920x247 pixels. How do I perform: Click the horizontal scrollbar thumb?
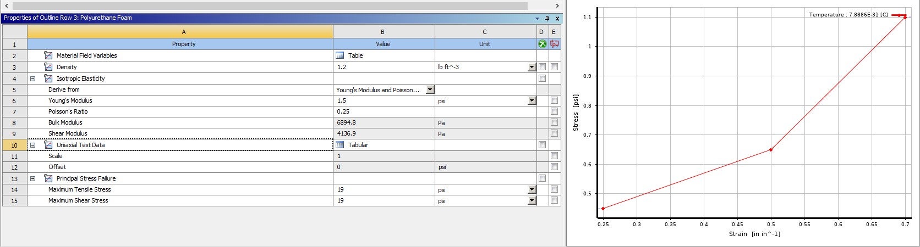270,5
